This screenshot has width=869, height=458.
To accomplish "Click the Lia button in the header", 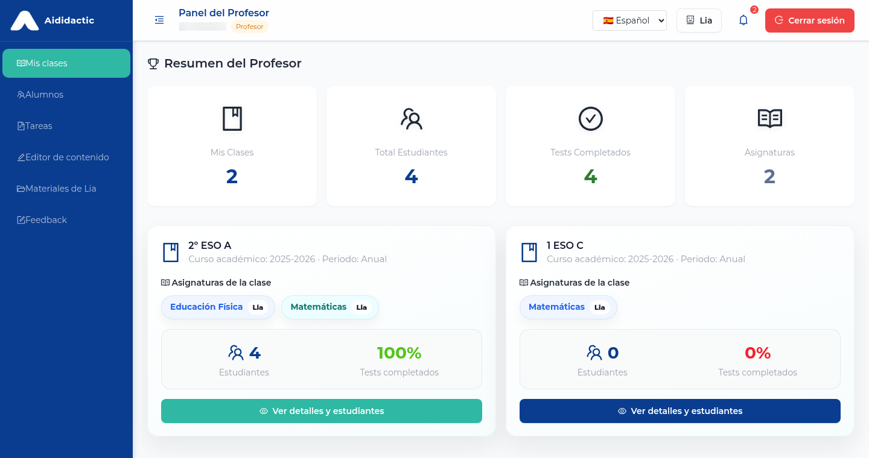I will coord(699,20).
